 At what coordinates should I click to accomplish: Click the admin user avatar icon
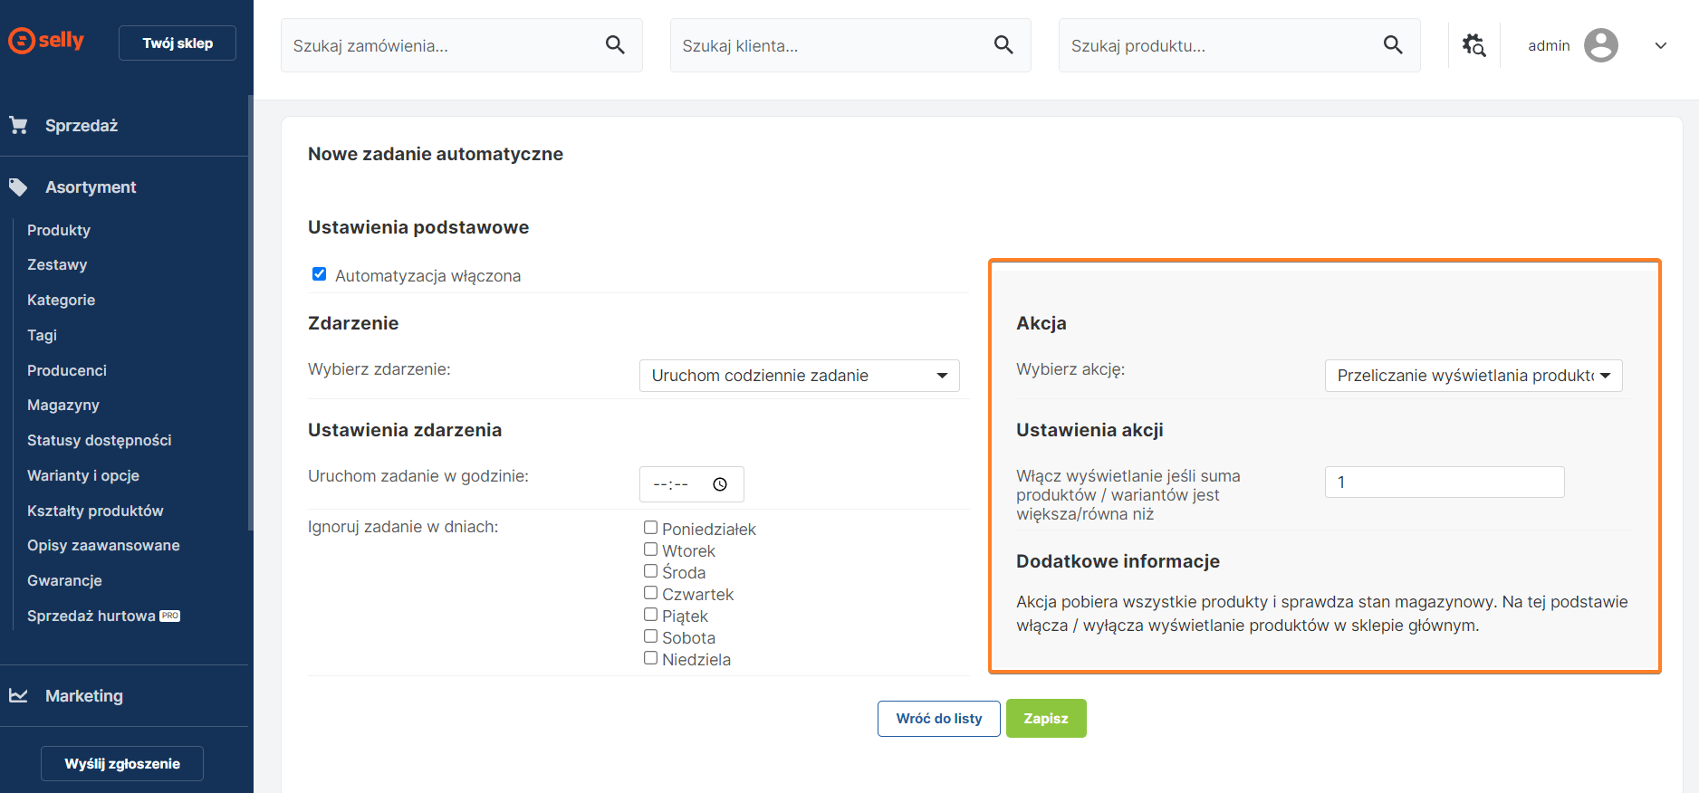click(x=1600, y=45)
